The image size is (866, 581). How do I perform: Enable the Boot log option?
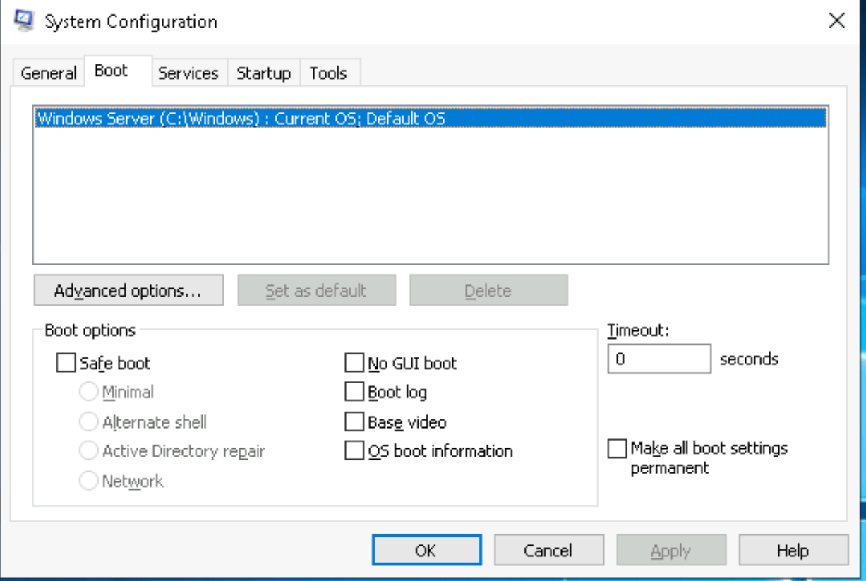354,392
